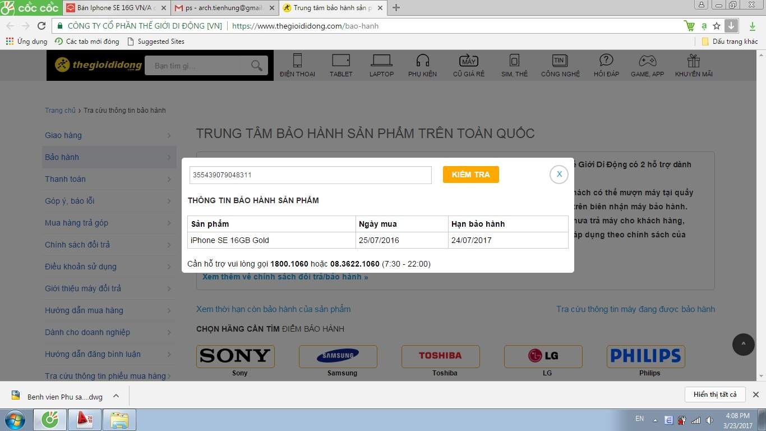The image size is (766, 431).
Task: Expand the Giới thiệu máy đổi trả chevron
Action: coord(169,288)
